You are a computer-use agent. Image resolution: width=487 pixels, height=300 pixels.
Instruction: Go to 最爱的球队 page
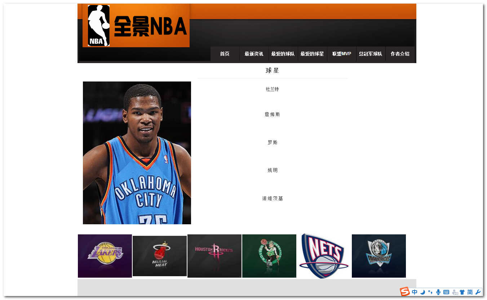(283, 54)
